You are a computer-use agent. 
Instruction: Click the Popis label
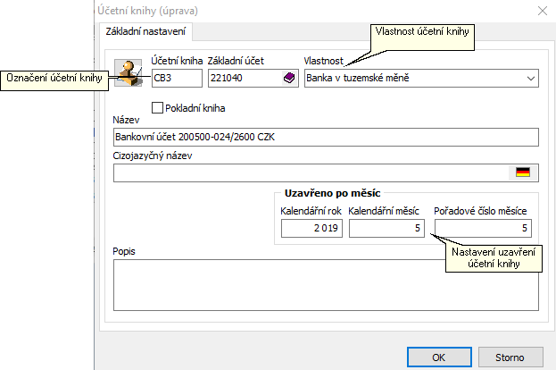(x=124, y=251)
